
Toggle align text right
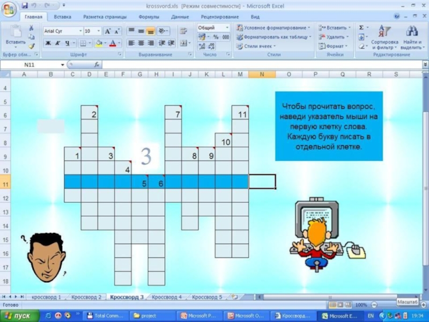coord(150,43)
